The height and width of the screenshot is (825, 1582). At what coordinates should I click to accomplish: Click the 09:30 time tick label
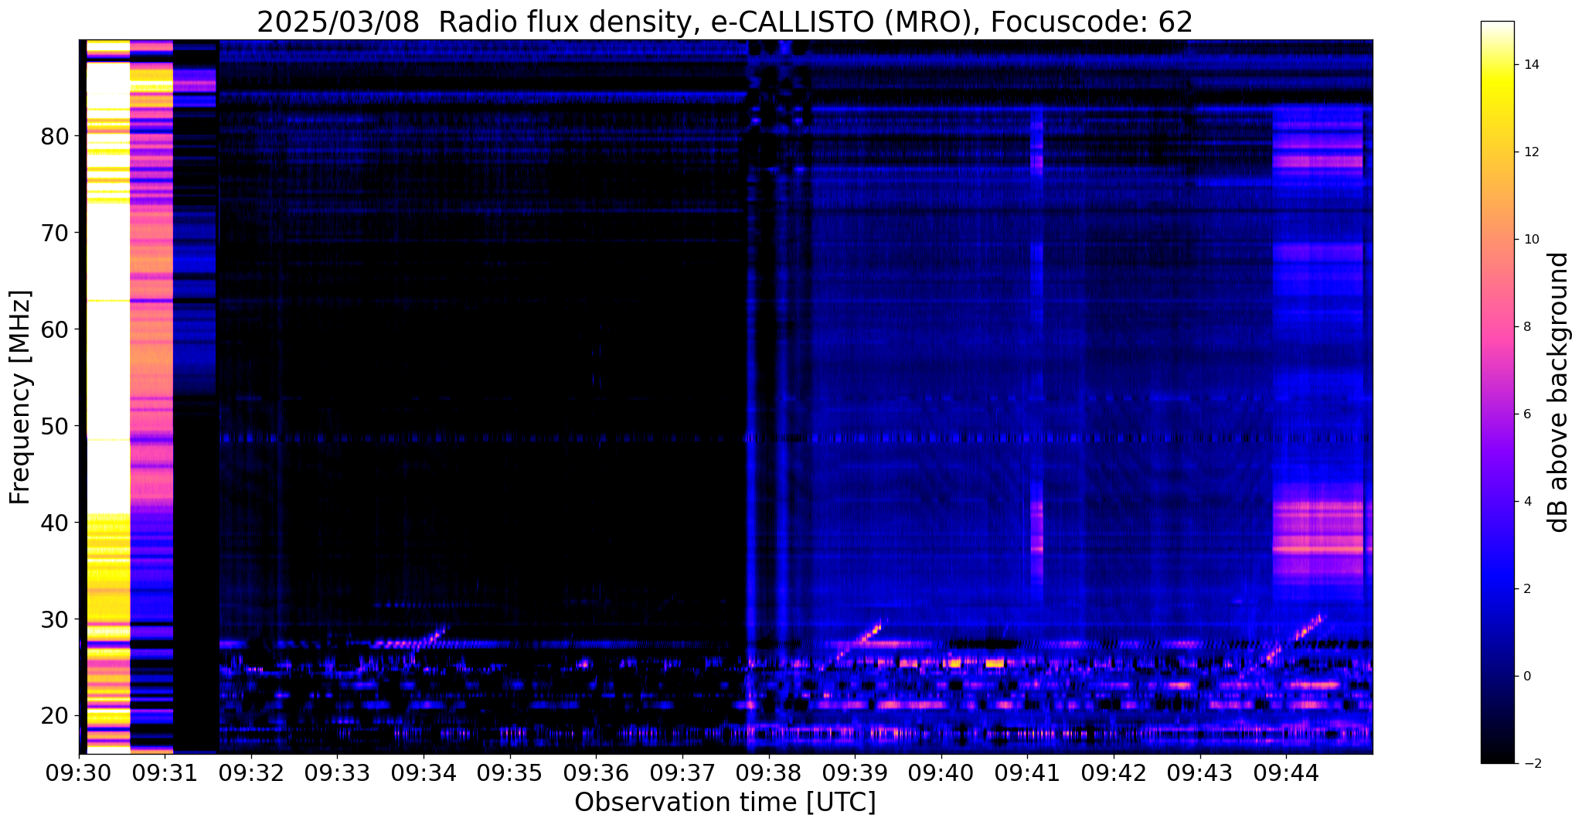[79, 774]
